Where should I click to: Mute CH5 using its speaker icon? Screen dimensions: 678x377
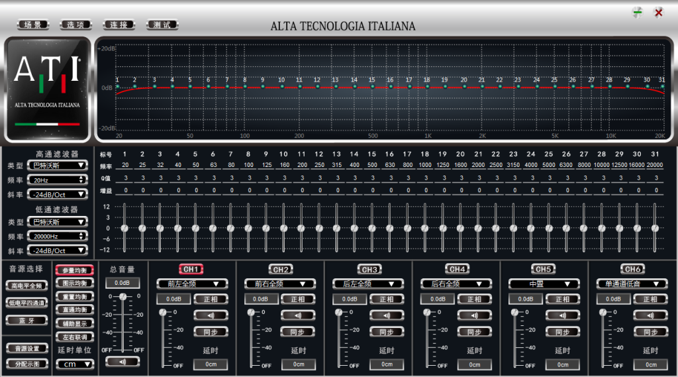(x=563, y=315)
